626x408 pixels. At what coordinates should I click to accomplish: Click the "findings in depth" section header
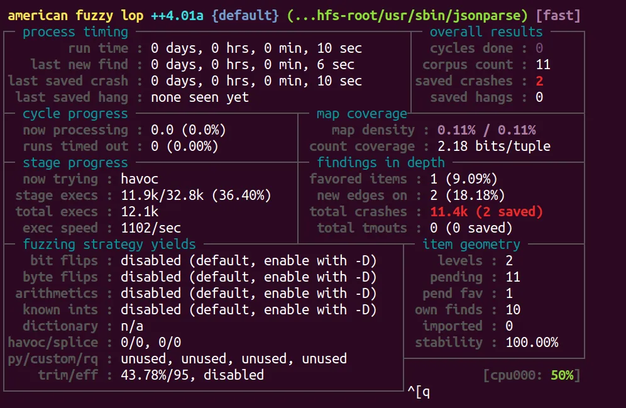tap(380, 163)
